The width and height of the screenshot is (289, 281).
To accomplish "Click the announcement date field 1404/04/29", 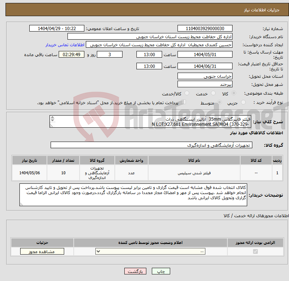I will click(x=57, y=28).
